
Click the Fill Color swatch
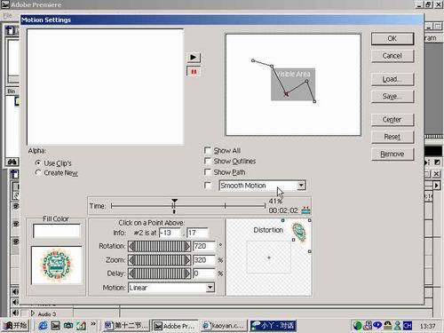(x=57, y=231)
